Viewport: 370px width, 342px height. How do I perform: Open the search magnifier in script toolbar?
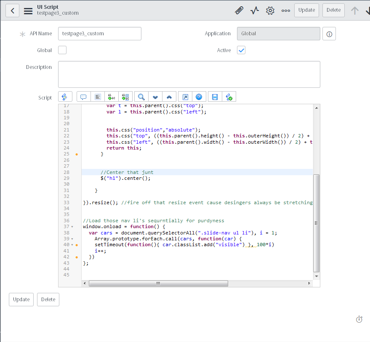[x=141, y=97]
